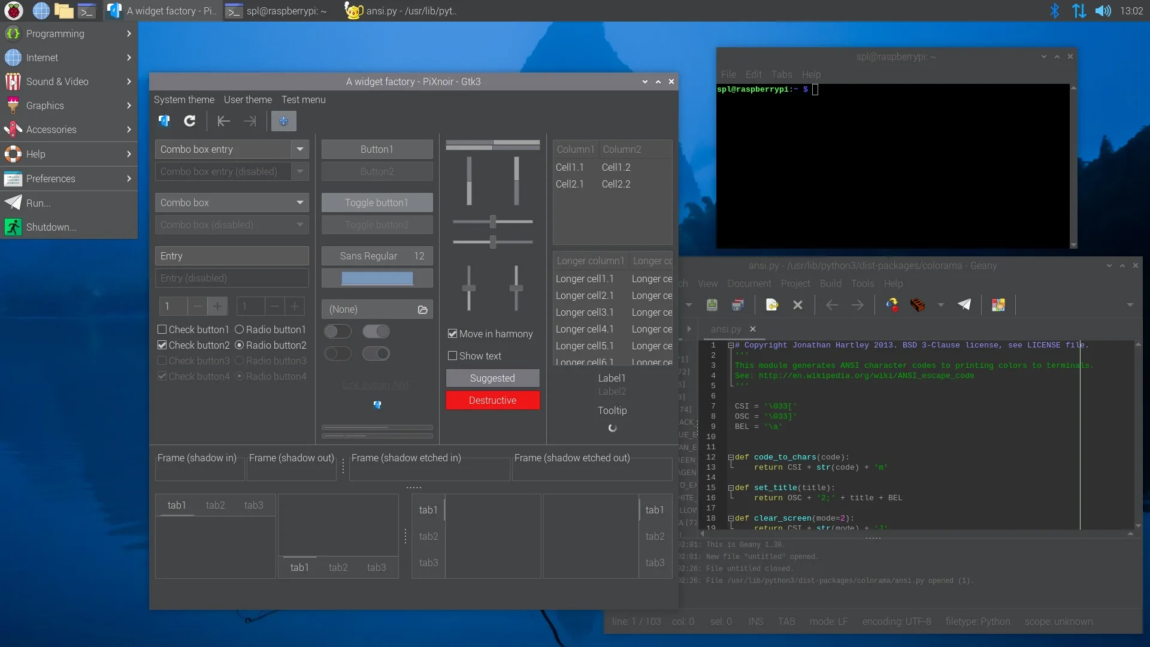Open the Test menu item
This screenshot has width=1150, height=647.
click(303, 99)
